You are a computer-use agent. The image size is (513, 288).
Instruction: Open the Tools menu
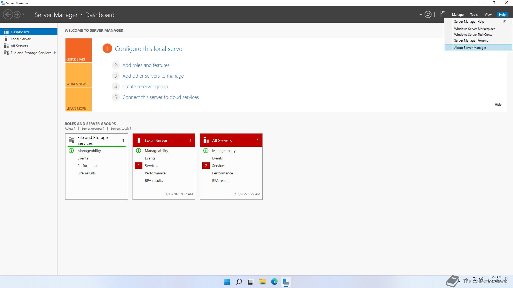click(x=474, y=15)
